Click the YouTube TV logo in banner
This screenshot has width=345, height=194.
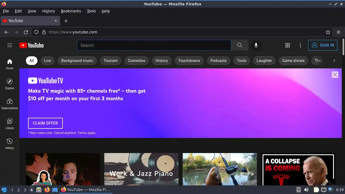pyautogui.click(x=46, y=81)
